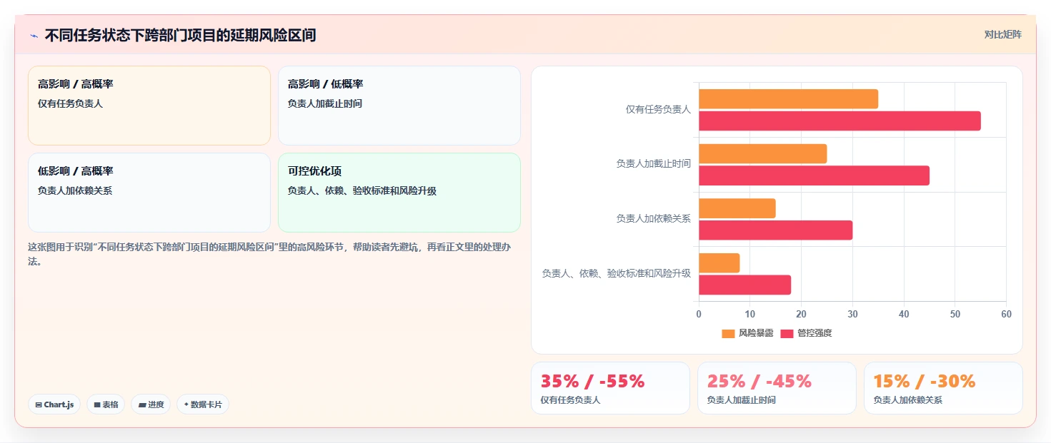Select the Chart.js chip label
The height and width of the screenshot is (443, 1051).
[59, 404]
